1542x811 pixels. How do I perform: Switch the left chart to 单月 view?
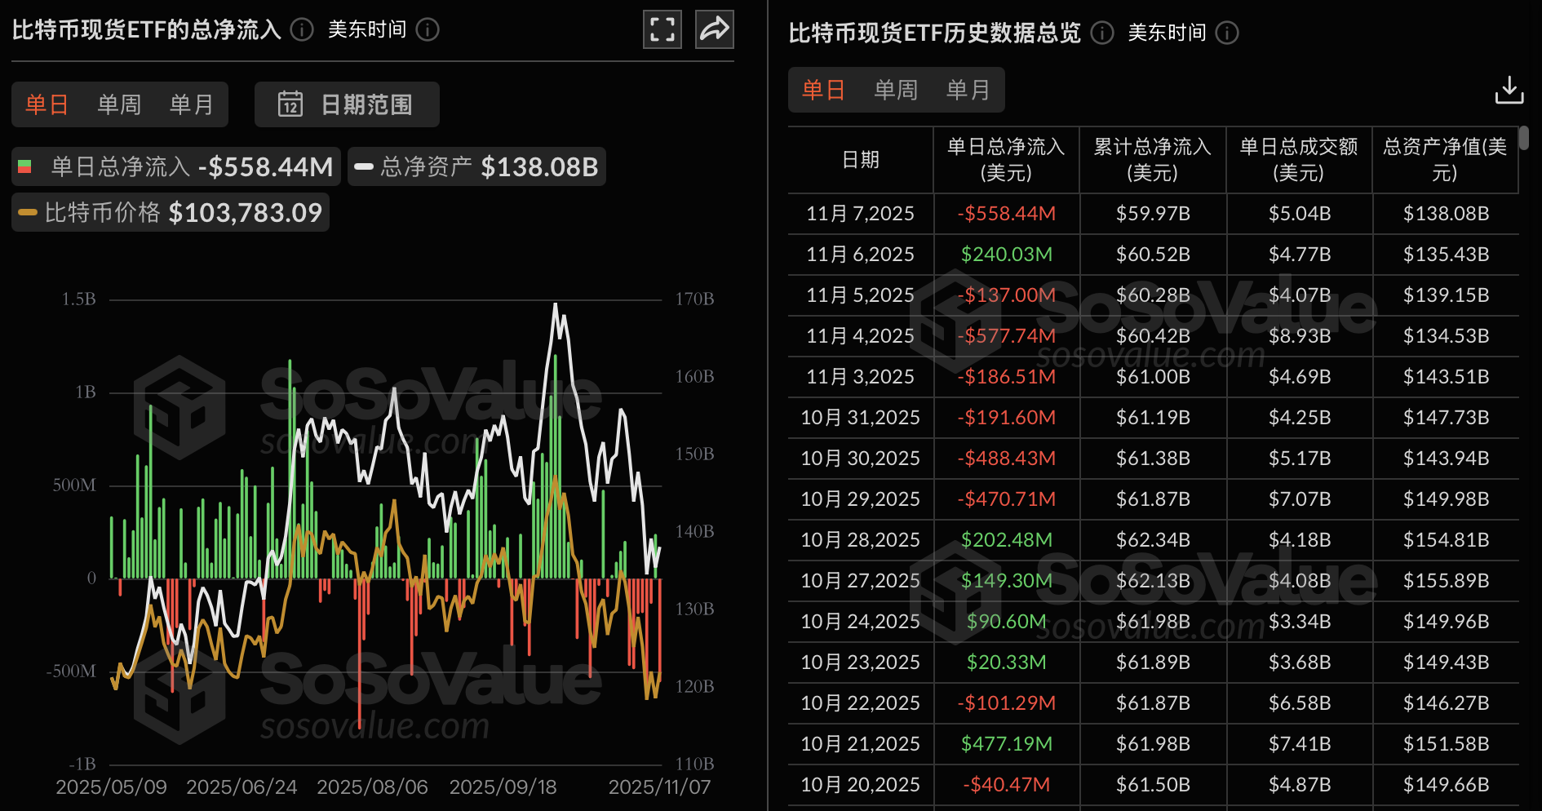coord(190,104)
